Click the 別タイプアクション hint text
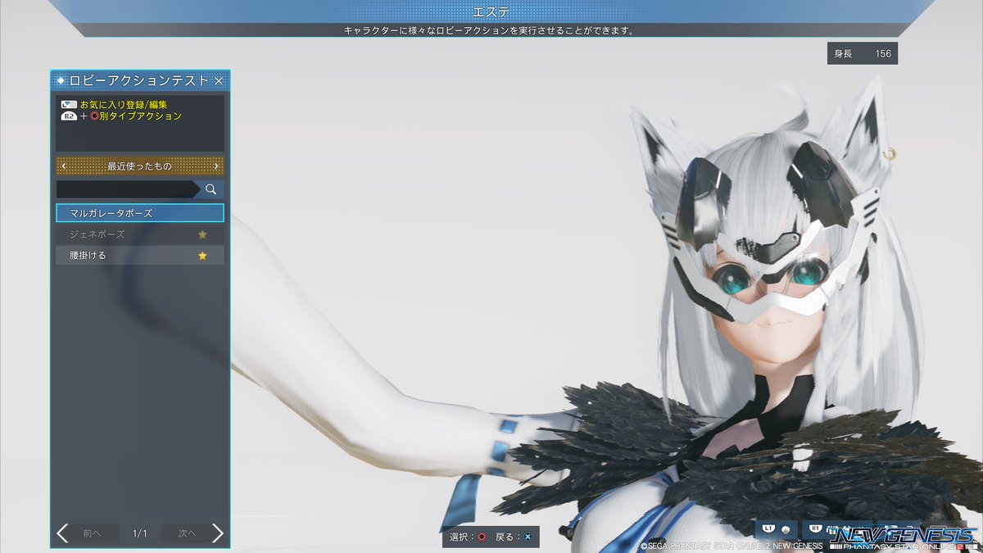Viewport: 983px width, 553px height. (141, 116)
